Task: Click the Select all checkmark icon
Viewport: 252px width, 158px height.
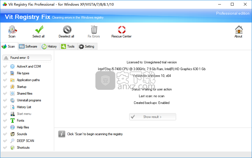Action: (x=39, y=29)
